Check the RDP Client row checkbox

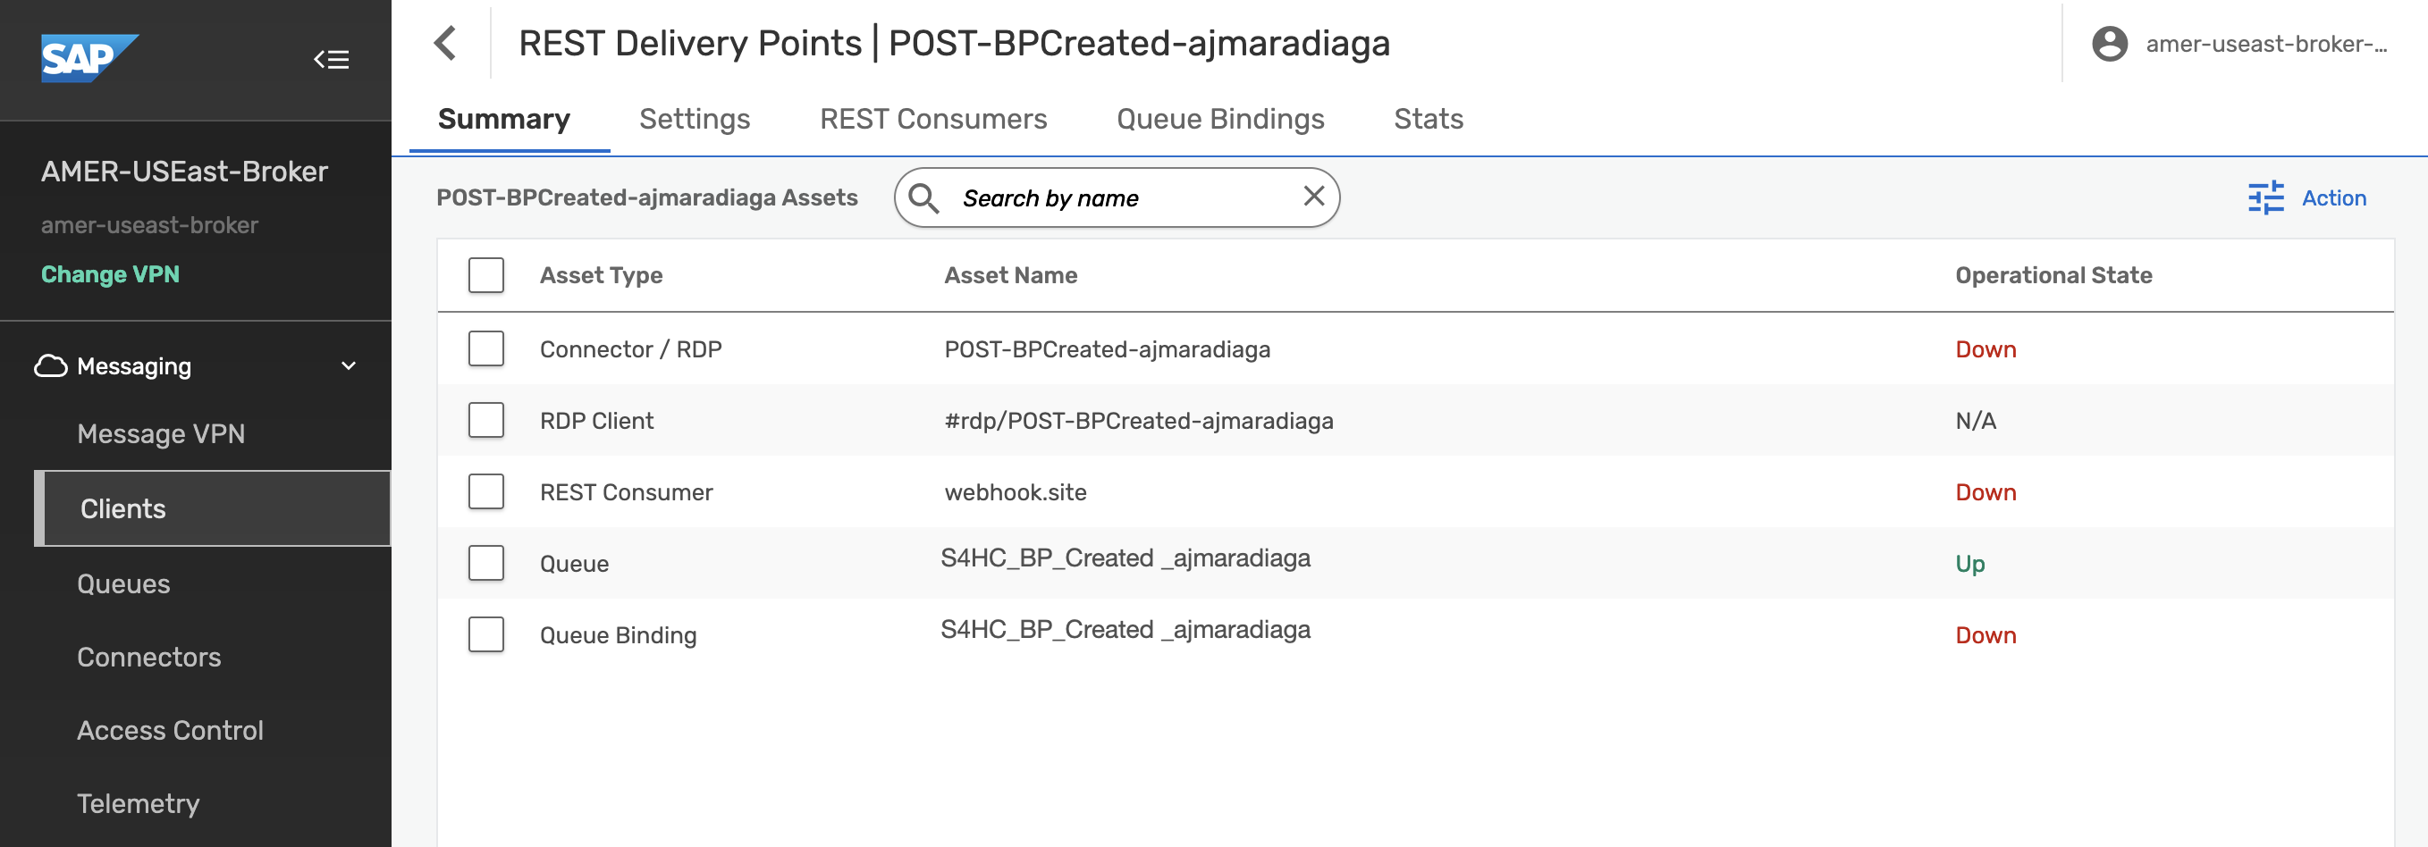click(x=486, y=420)
